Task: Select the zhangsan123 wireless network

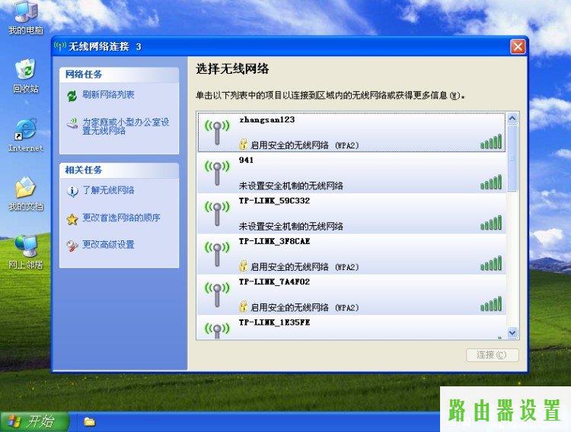Action: [350, 132]
